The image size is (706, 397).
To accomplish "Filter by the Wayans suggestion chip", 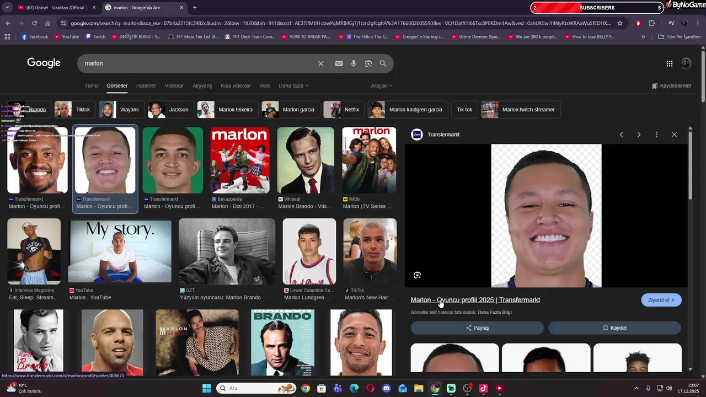I will [122, 110].
